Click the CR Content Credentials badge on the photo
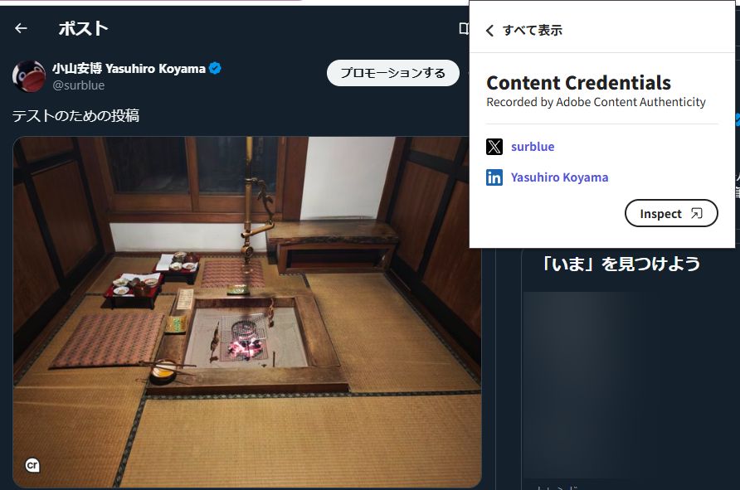This screenshot has width=740, height=490. [x=31, y=465]
